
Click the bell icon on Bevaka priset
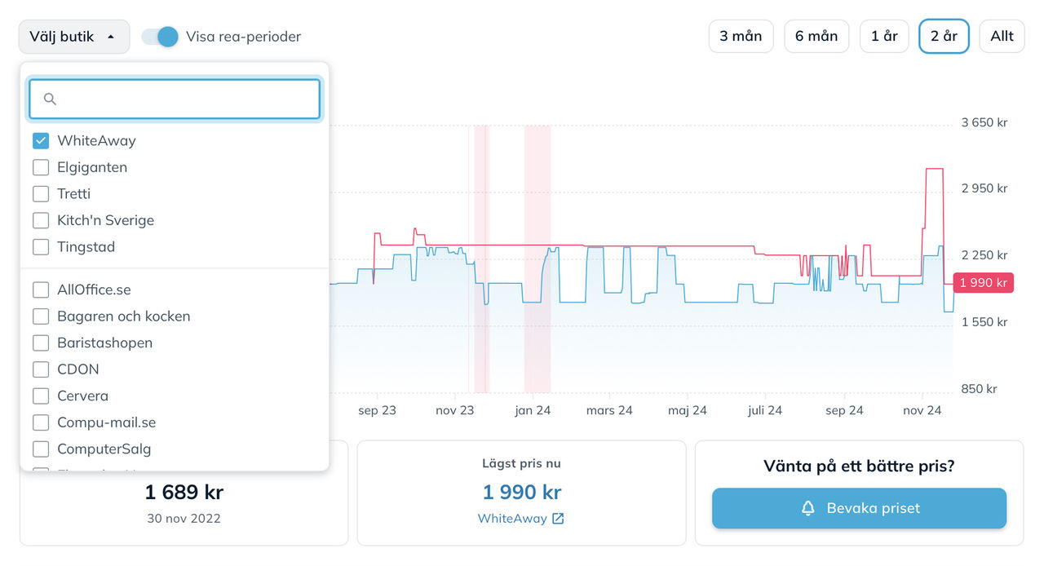coord(807,508)
